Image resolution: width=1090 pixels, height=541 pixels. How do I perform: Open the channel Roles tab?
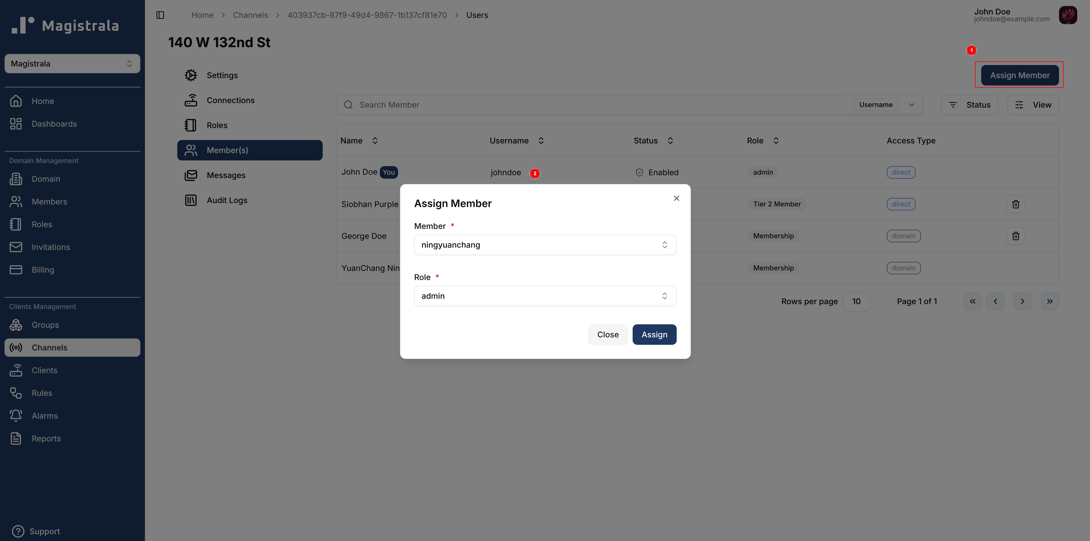click(250, 125)
